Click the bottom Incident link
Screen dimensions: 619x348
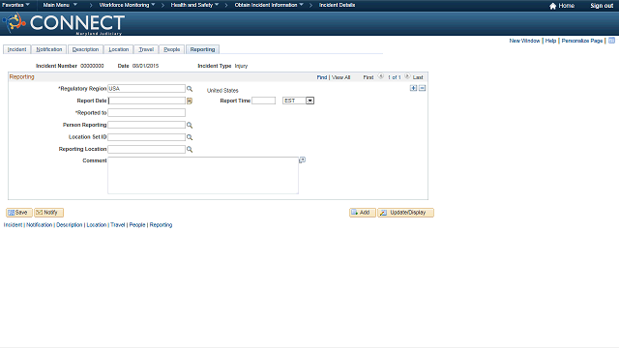coord(13,225)
